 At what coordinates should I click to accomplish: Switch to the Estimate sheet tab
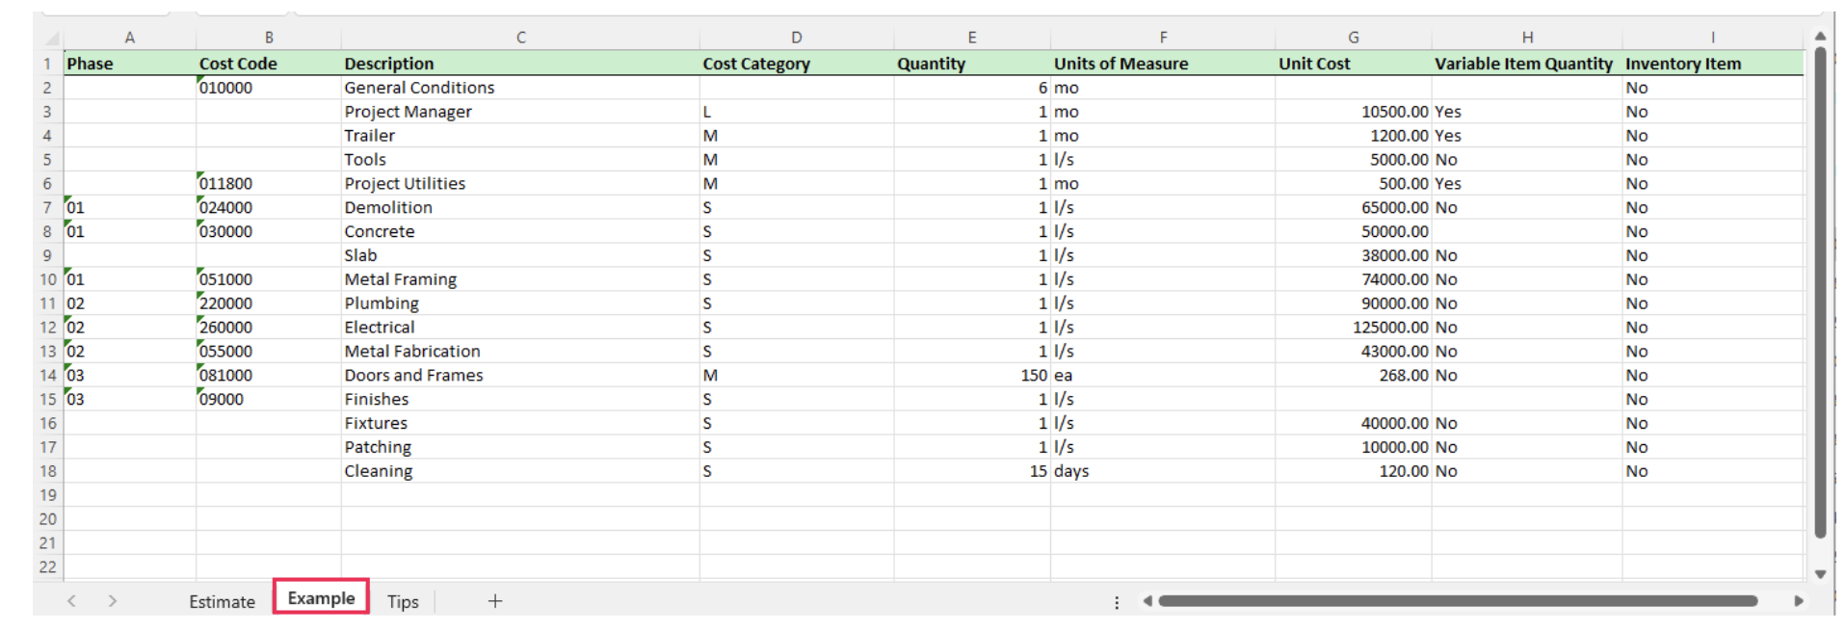pos(222,601)
